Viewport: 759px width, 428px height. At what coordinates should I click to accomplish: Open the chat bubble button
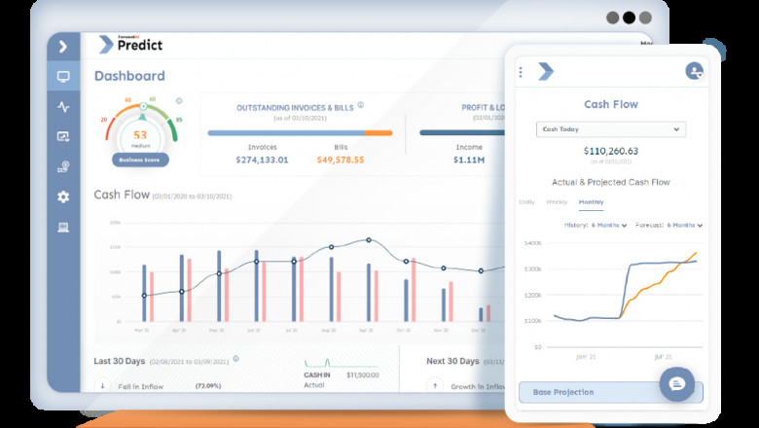pos(677,383)
